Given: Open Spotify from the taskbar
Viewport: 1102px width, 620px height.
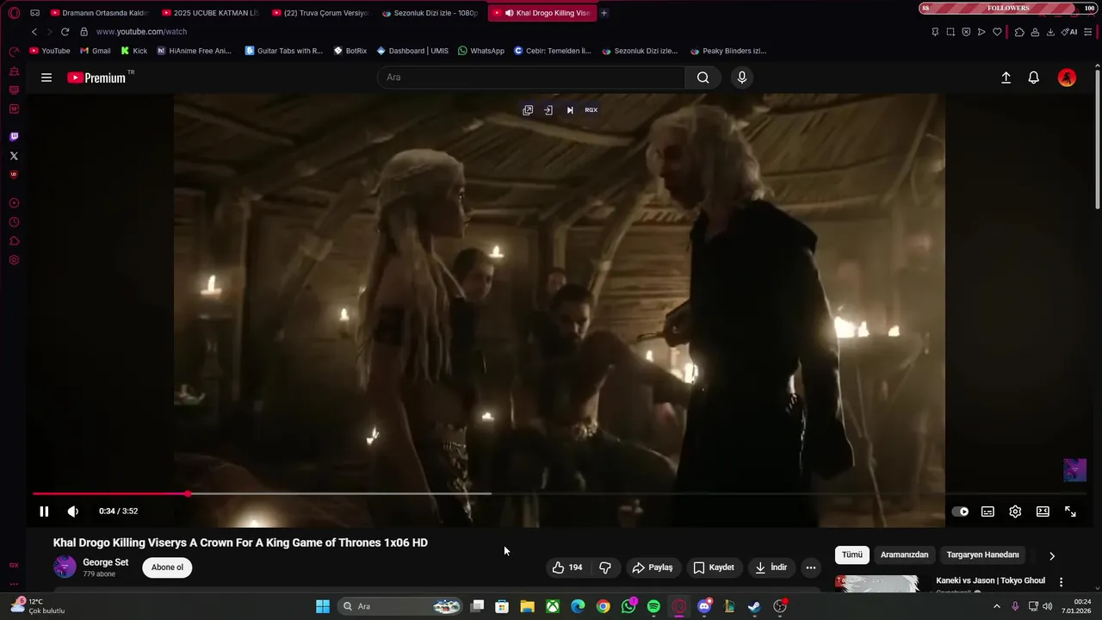Looking at the screenshot, I should (x=653, y=606).
